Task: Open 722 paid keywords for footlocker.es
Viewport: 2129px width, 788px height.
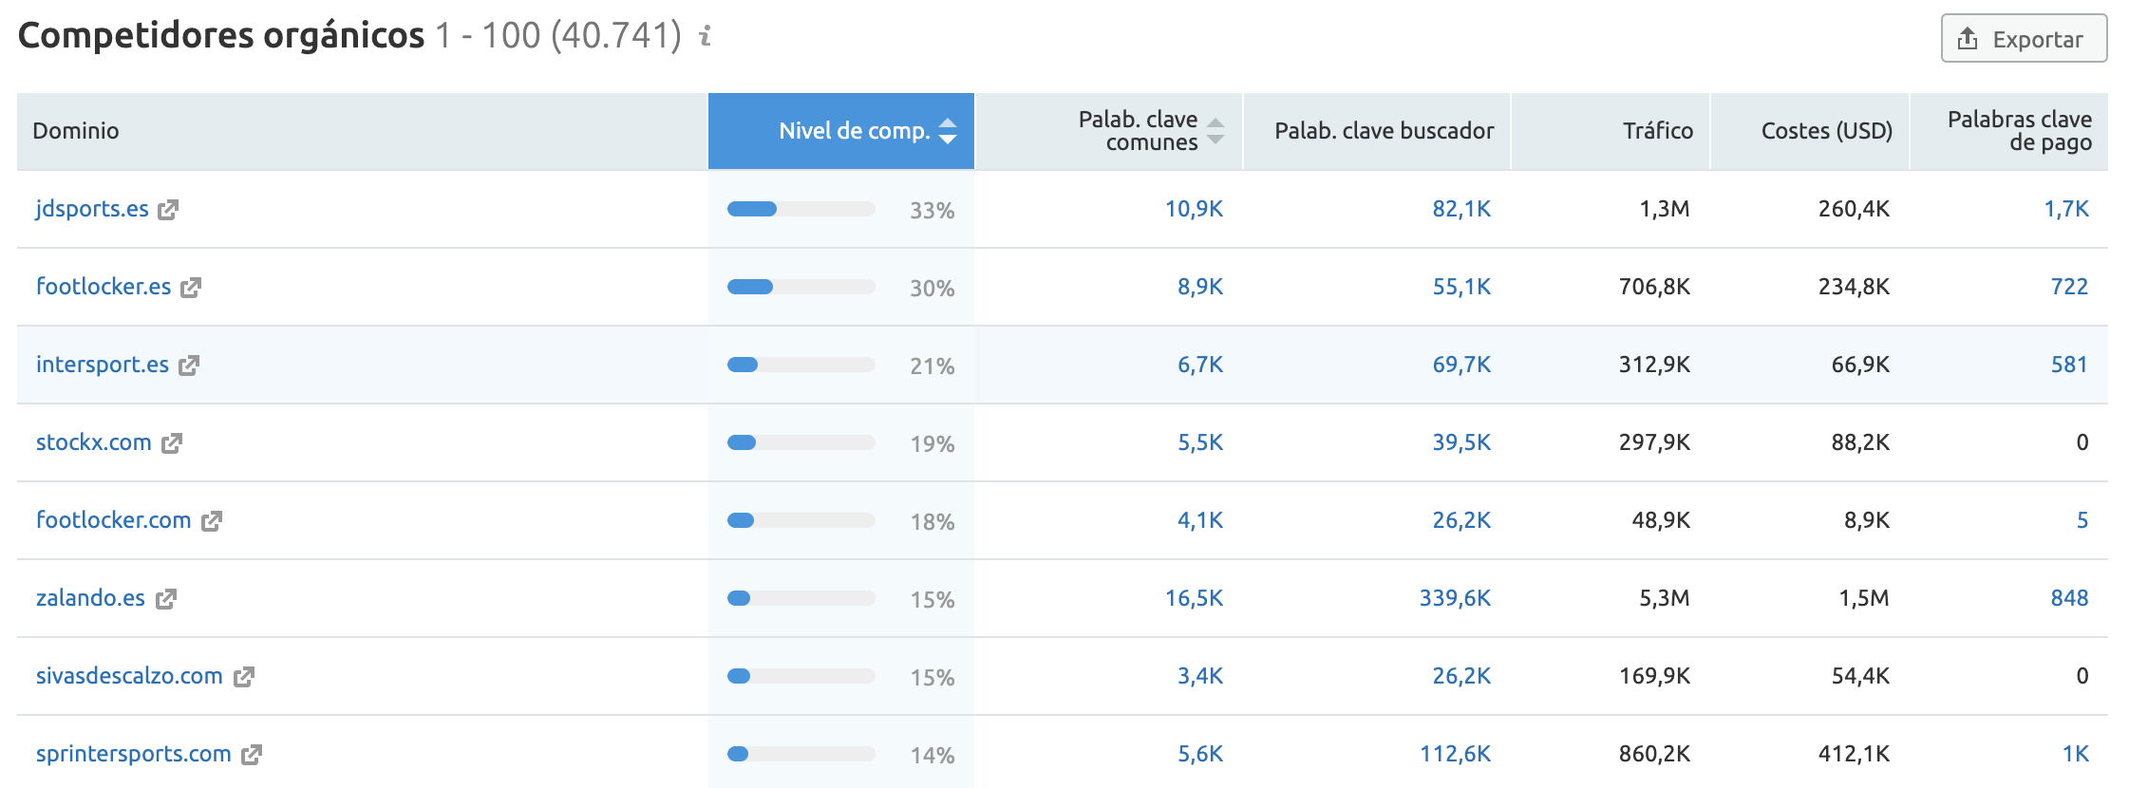Action: (x=2069, y=287)
